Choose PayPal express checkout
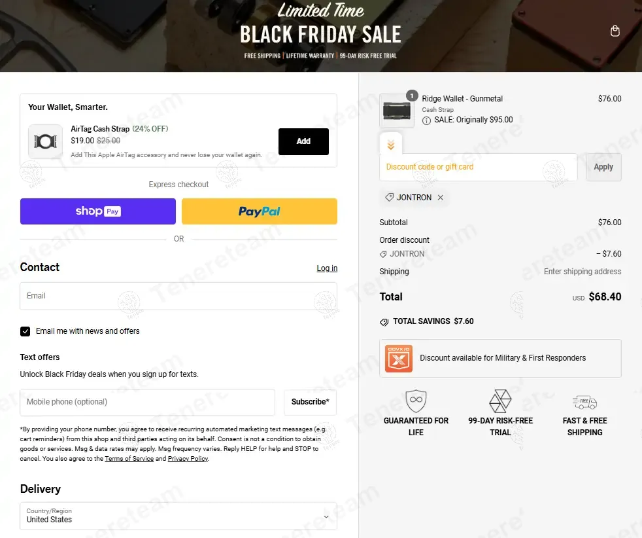Screen dimensions: 642x538 coord(260,211)
